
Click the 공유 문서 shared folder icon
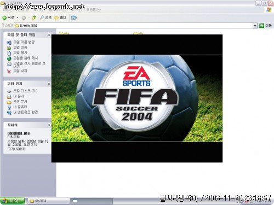tap(9, 102)
